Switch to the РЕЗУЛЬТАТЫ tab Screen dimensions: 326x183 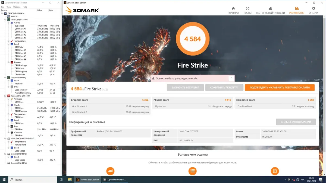pyautogui.click(x=297, y=10)
